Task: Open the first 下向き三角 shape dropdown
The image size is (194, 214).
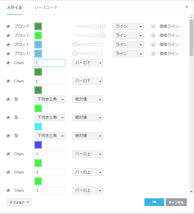Action: pyautogui.click(x=50, y=99)
